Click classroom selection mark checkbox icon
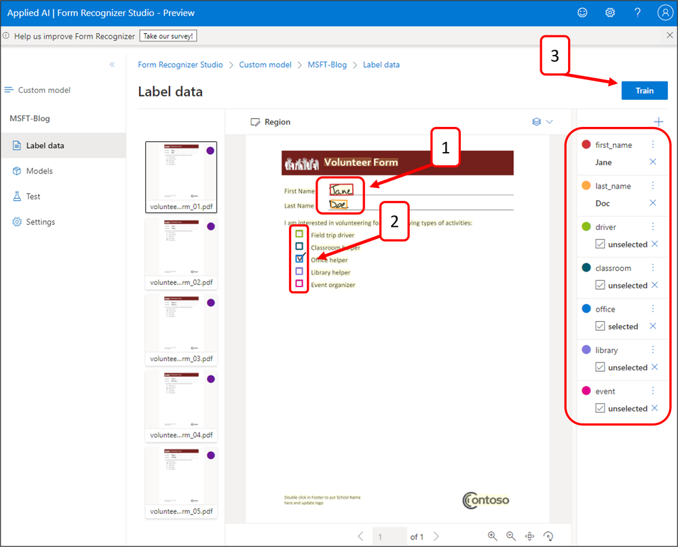The image size is (678, 547). [x=600, y=285]
